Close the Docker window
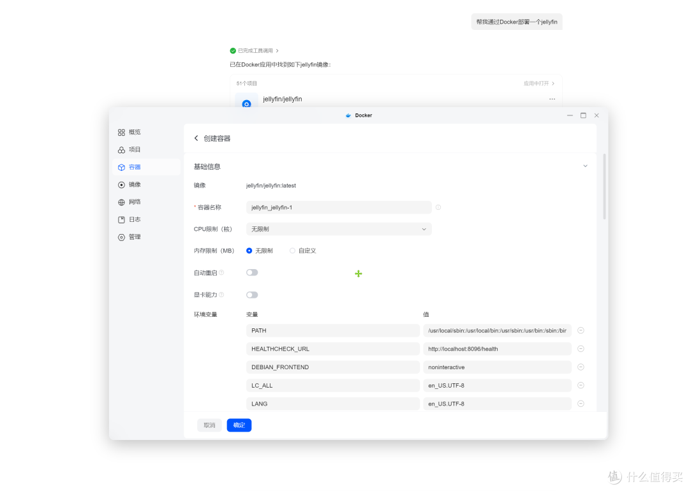689x491 pixels. tap(596, 115)
